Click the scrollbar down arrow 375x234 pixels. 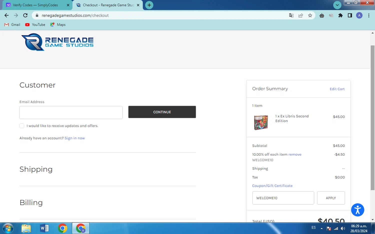click(372, 220)
